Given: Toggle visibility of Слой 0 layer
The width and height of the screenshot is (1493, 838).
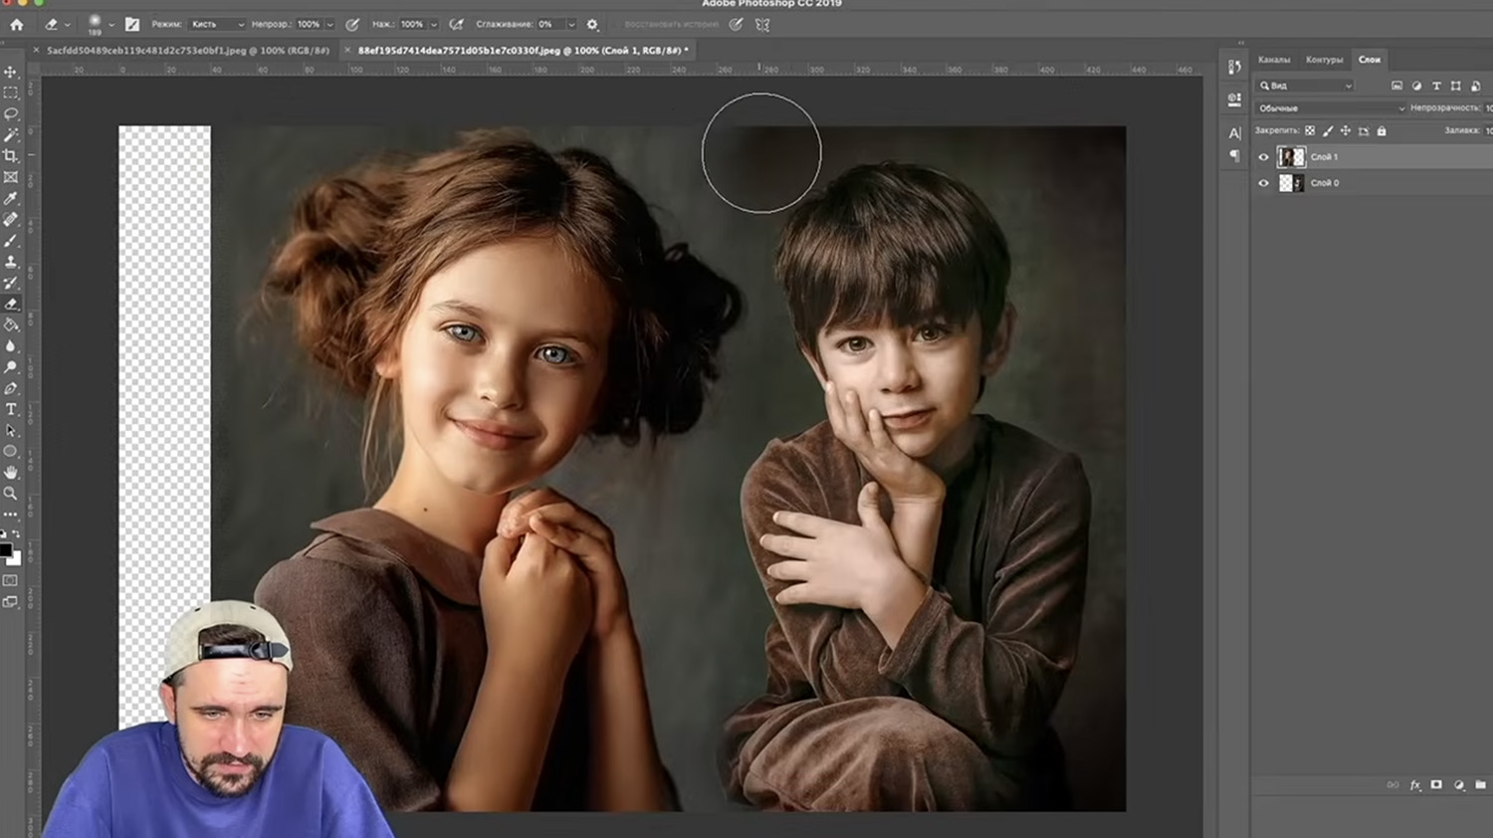Looking at the screenshot, I should pos(1264,183).
